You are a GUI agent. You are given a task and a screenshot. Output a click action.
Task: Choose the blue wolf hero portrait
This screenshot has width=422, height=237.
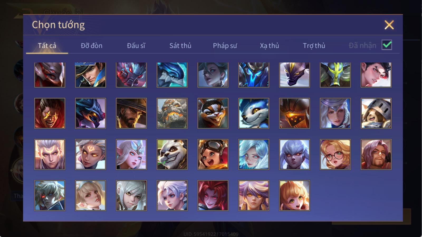254,113
